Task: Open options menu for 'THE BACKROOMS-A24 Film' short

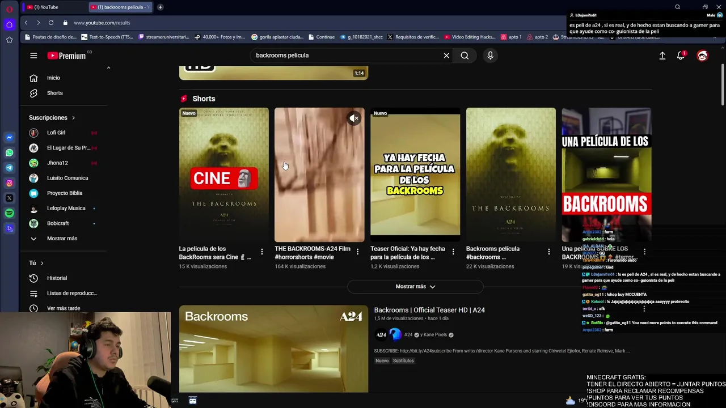Action: click(357, 252)
